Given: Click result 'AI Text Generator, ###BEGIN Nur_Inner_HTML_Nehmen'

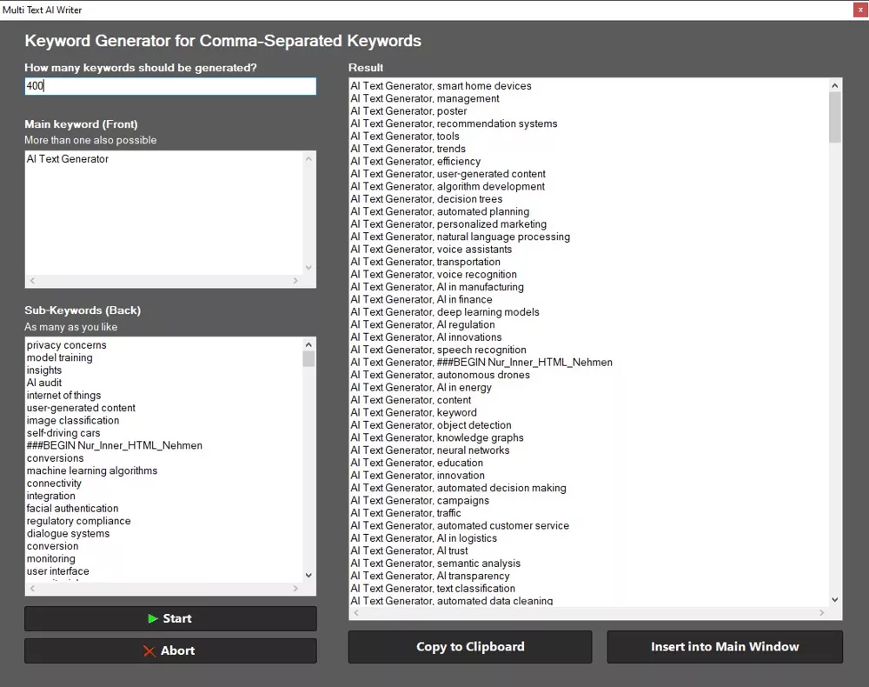Looking at the screenshot, I should click(x=481, y=362).
